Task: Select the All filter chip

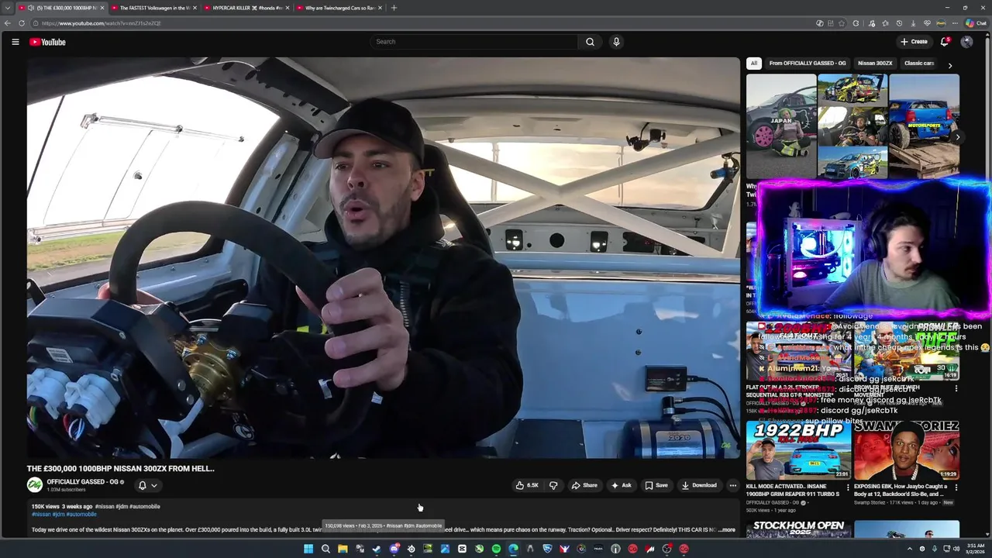Action: [753, 64]
